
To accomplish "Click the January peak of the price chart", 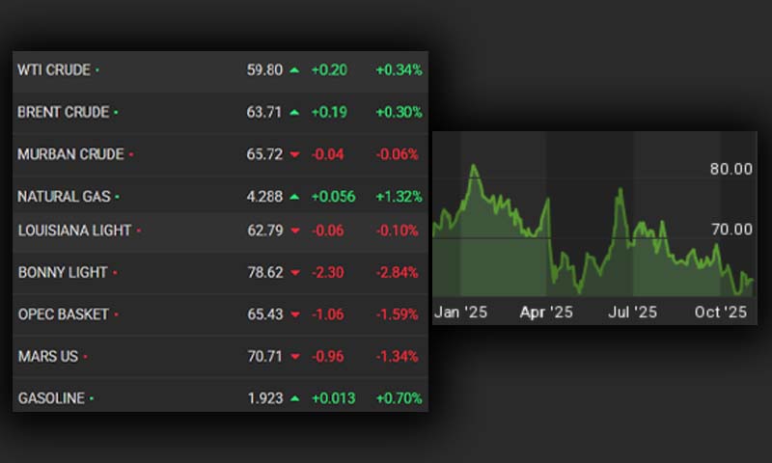I will coord(474,166).
